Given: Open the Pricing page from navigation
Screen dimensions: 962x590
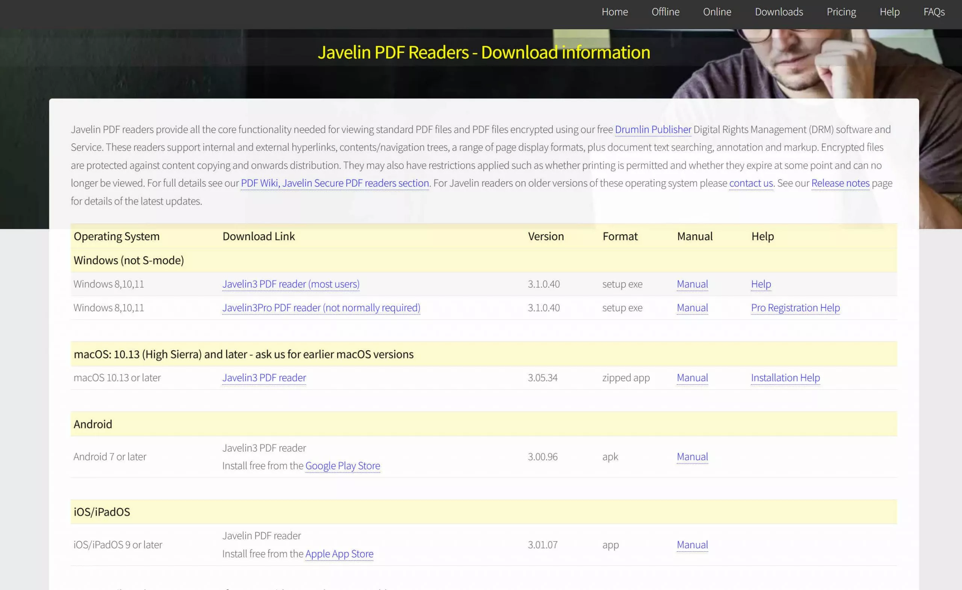Looking at the screenshot, I should click(x=841, y=12).
